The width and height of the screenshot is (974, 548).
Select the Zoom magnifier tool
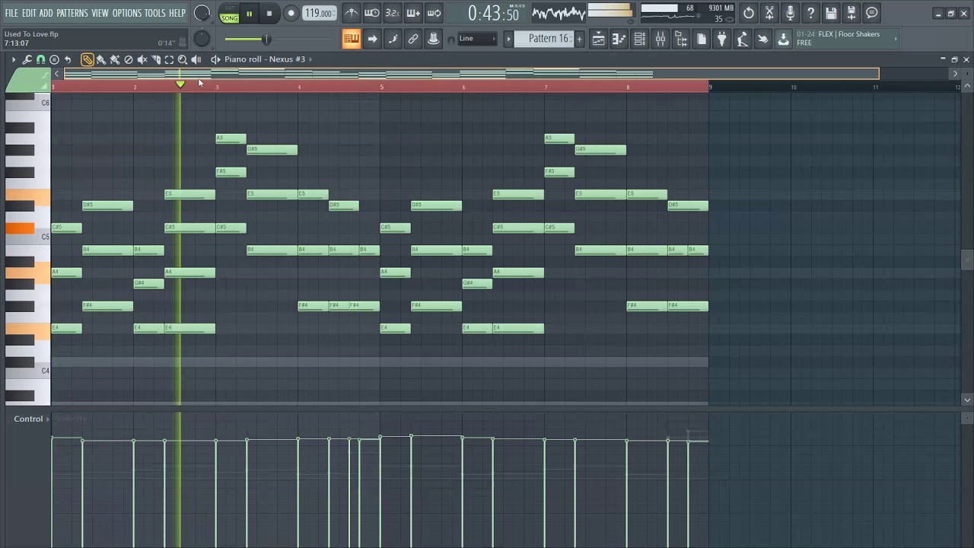pos(183,59)
